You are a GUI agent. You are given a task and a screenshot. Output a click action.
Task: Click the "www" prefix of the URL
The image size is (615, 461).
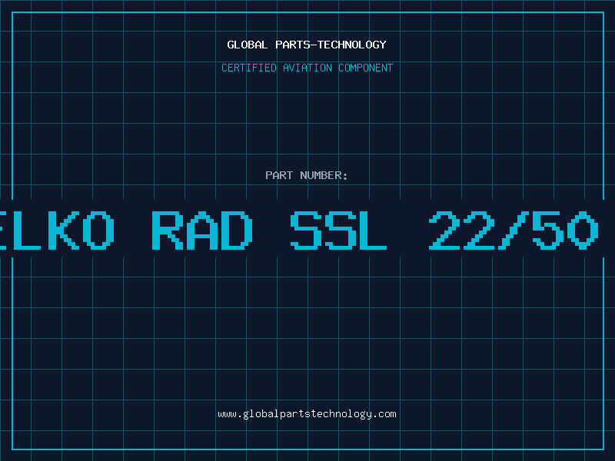tap(227, 414)
